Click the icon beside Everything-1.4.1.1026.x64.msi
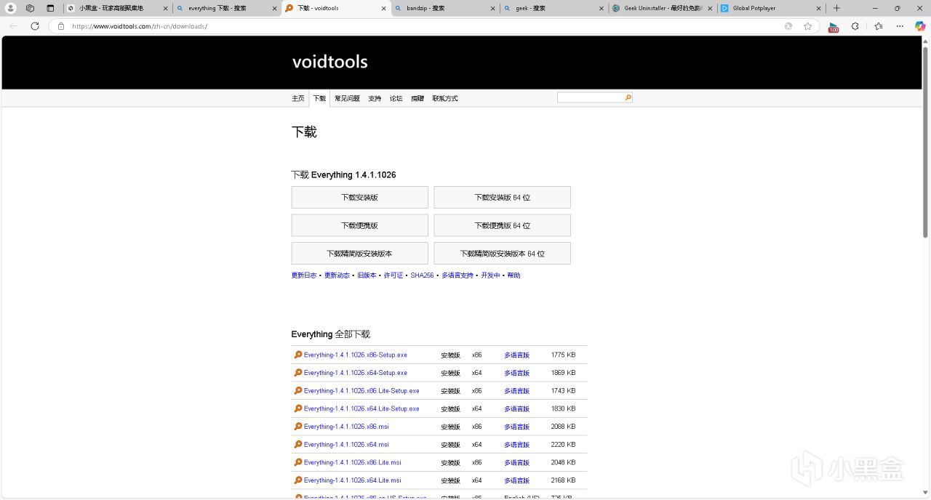931x500 pixels. pos(297,444)
